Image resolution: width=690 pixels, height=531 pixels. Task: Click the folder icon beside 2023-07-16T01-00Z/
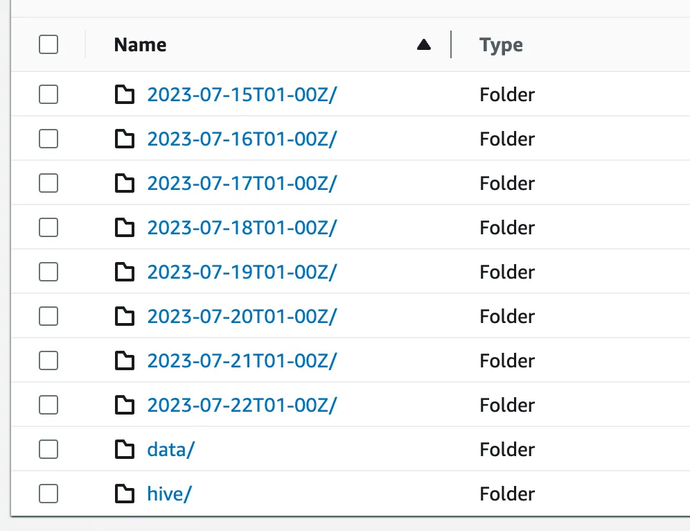(125, 139)
